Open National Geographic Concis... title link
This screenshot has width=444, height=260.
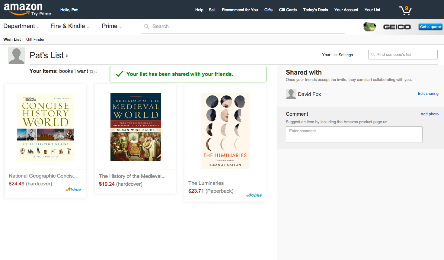[43, 176]
